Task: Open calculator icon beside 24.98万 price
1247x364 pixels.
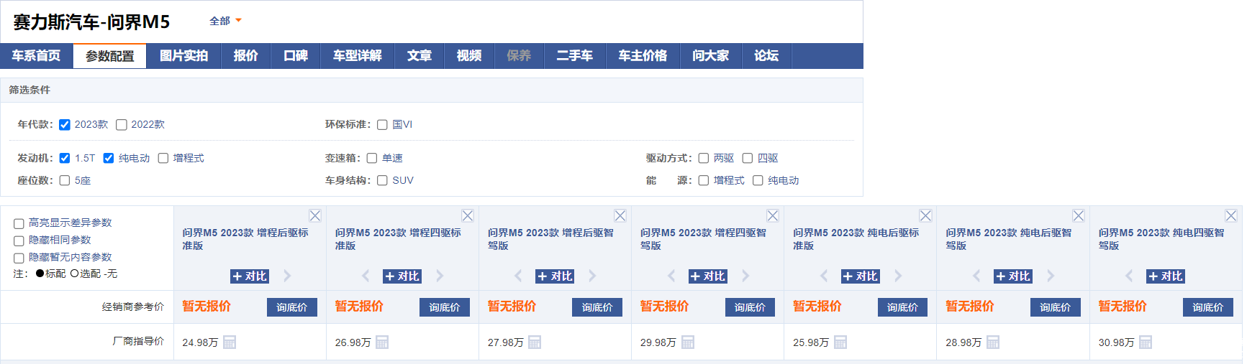Action: click(230, 342)
